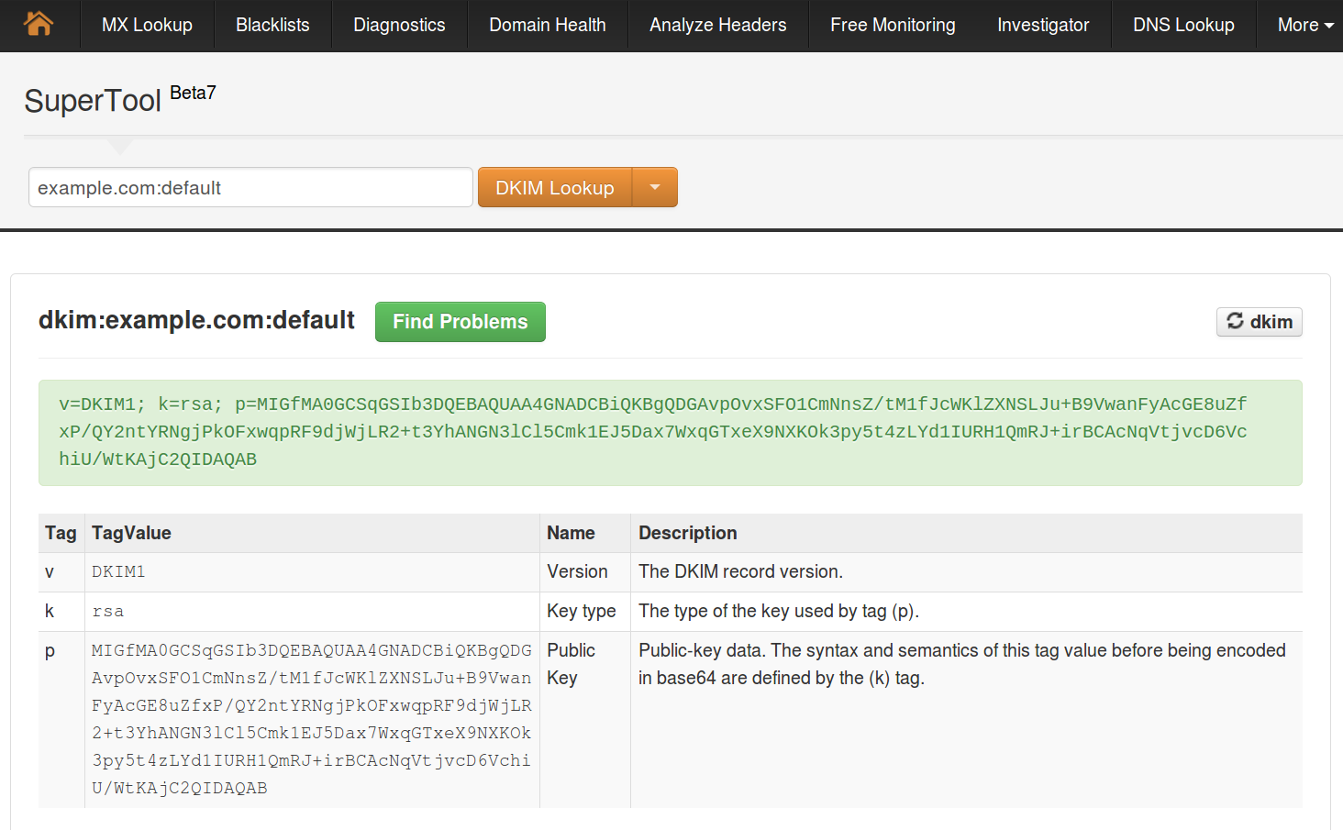The width and height of the screenshot is (1343, 830).
Task: Click the green Find Problems button
Action: point(461,322)
